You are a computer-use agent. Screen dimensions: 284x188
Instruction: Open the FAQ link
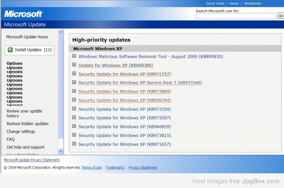coord(10,139)
